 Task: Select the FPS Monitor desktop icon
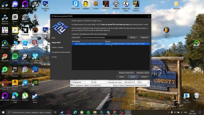[x=197, y=44]
